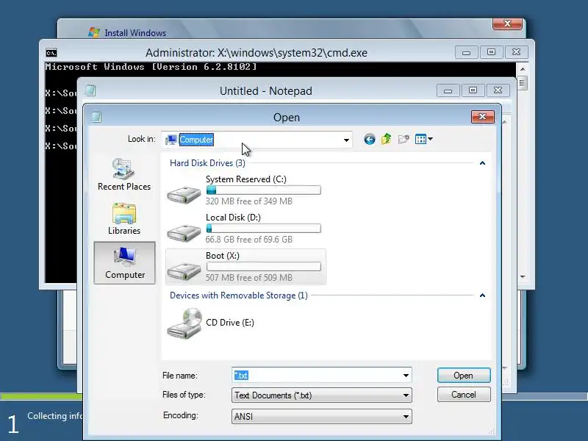This screenshot has width=588, height=441.
Task: Go up one folder level
Action: point(387,139)
